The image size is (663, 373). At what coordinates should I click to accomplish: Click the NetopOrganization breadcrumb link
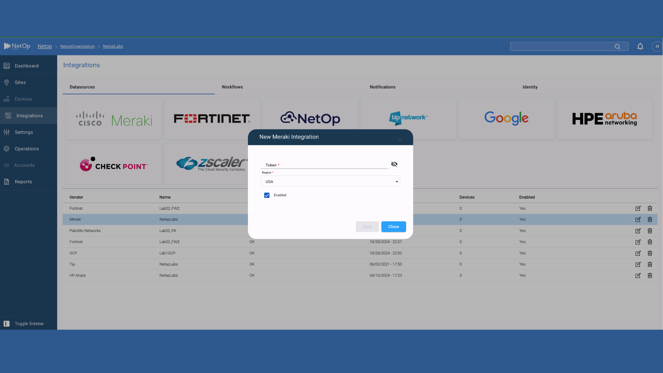point(77,46)
